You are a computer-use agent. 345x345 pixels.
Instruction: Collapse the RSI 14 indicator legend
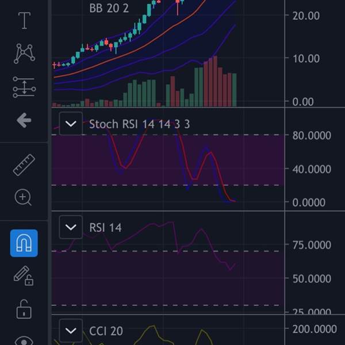71,227
